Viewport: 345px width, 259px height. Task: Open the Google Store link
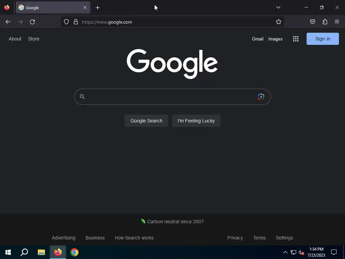pyautogui.click(x=34, y=39)
